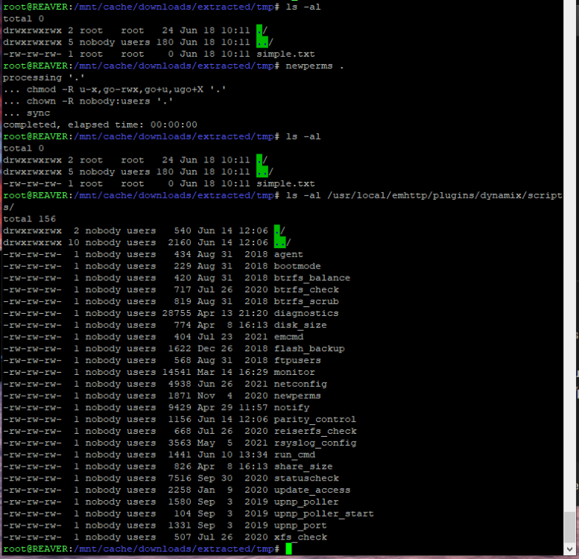579x559 pixels.
Task: Click the file name 'bootmode'
Action: tap(297, 266)
